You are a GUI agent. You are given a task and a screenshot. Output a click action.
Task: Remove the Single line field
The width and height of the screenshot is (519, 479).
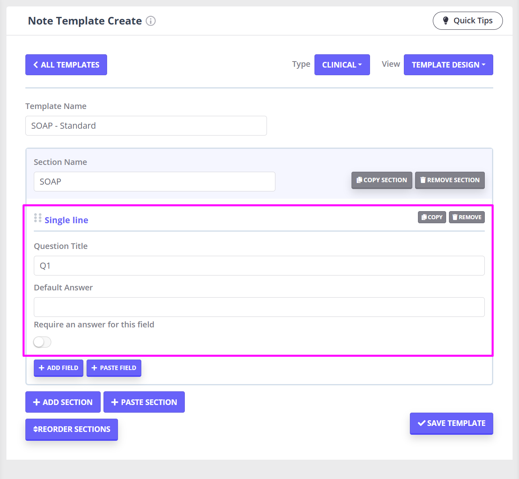[467, 217]
